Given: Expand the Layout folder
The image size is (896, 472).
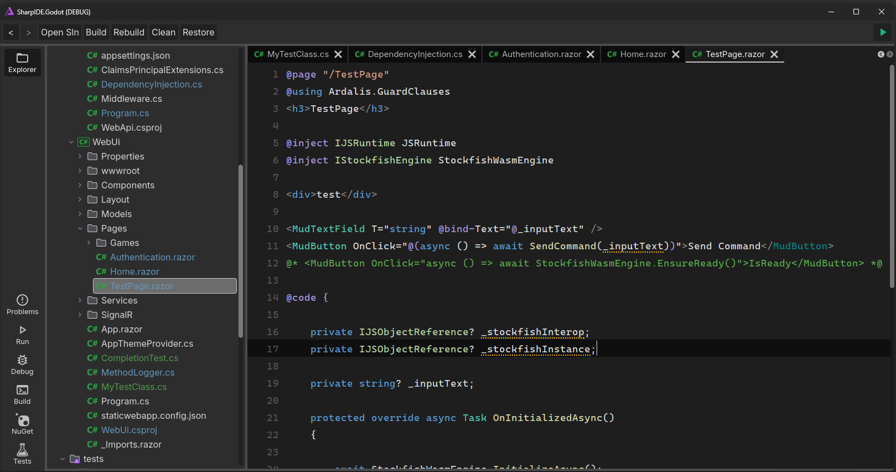Looking at the screenshot, I should [80, 199].
